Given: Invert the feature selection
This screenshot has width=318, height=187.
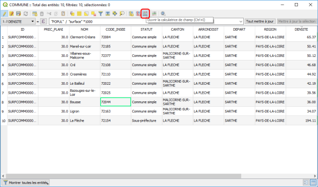Looking at the screenshot, I should point(86,14).
